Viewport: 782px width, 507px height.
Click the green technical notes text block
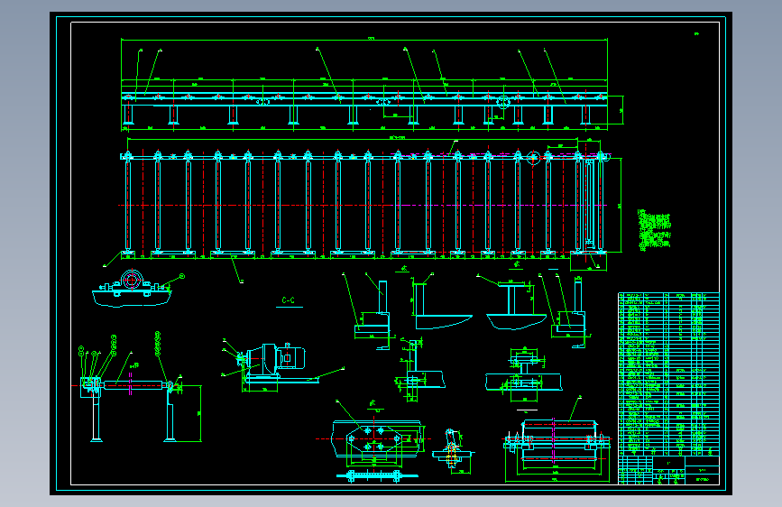pyautogui.click(x=654, y=229)
